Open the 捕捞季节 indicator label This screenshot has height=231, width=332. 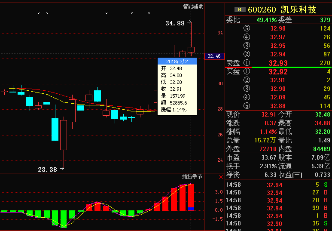pyautogui.click(x=192, y=177)
